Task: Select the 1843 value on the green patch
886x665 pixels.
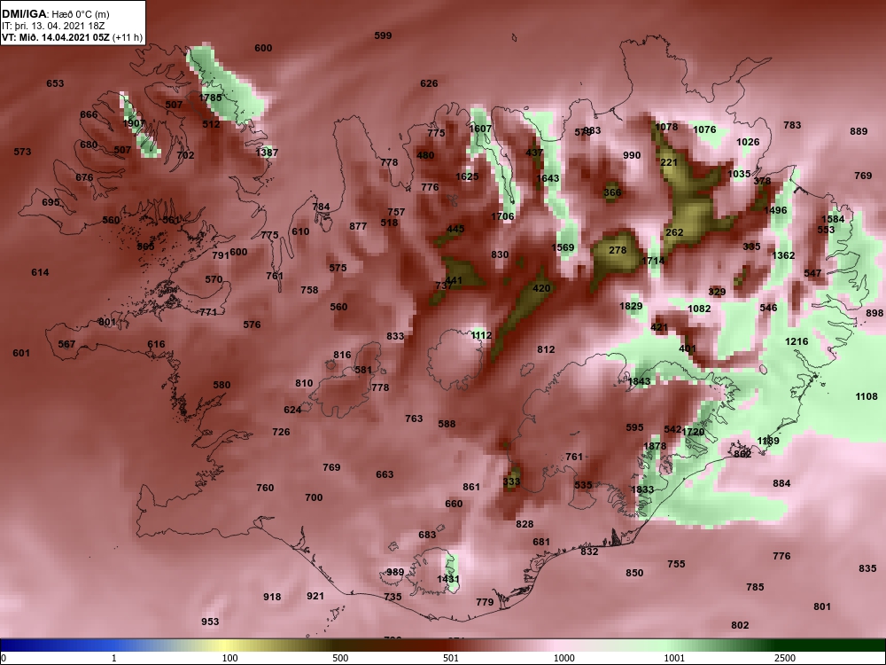Action: point(639,381)
